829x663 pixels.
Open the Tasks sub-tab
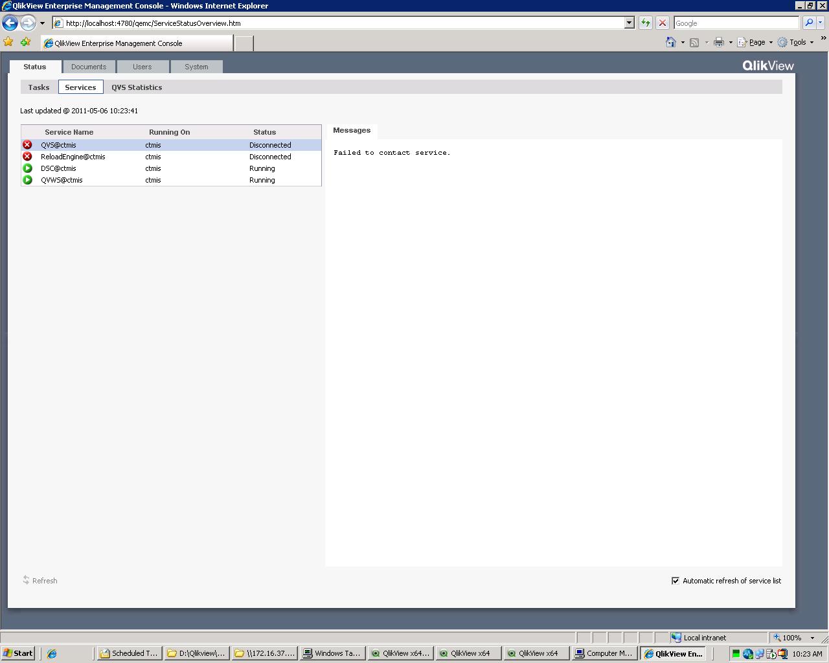tap(39, 87)
